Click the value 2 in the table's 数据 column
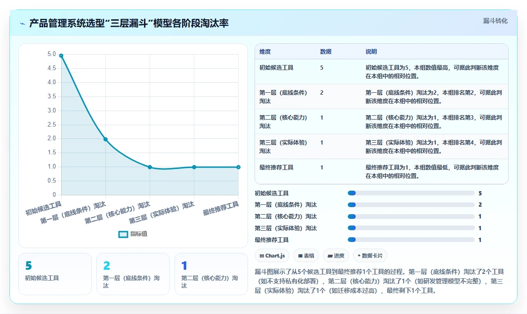 (x=322, y=92)
